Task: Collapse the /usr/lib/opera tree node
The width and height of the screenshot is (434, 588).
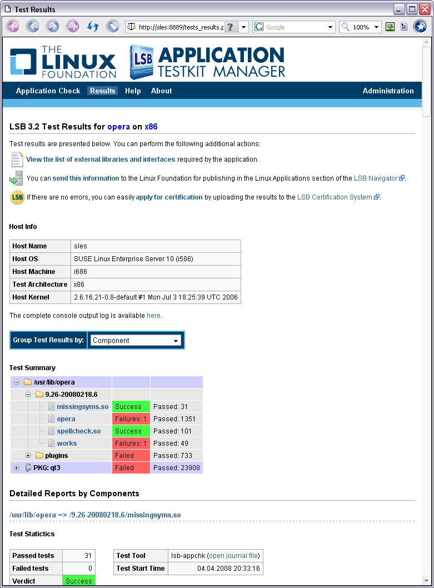Action: (x=16, y=382)
